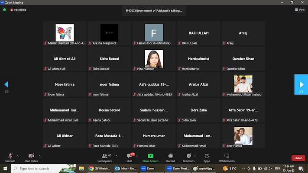Open the Participants panel
308x173 pixels.
tap(104, 157)
